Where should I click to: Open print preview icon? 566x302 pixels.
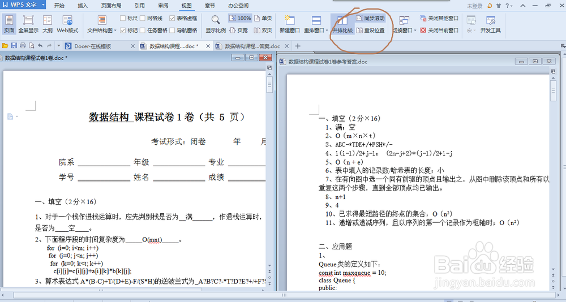[31, 46]
